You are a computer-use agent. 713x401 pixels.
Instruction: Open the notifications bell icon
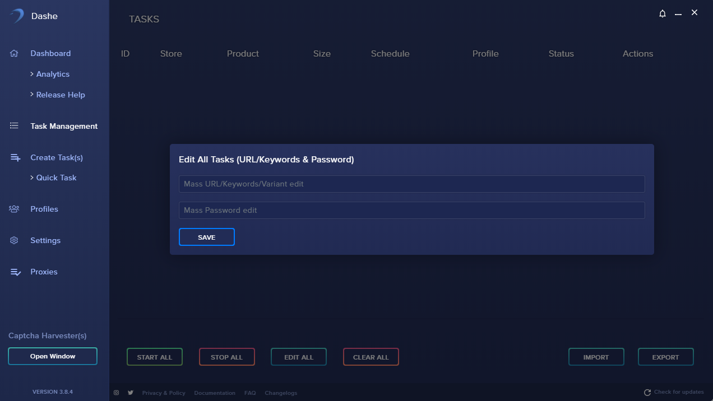[663, 13]
